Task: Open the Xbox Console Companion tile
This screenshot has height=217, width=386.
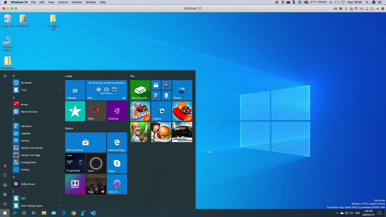Action: pyautogui.click(x=140, y=90)
